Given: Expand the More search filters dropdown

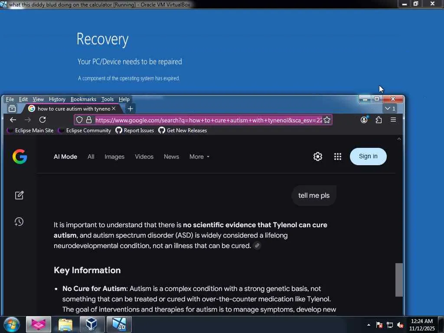Looking at the screenshot, I should (199, 157).
